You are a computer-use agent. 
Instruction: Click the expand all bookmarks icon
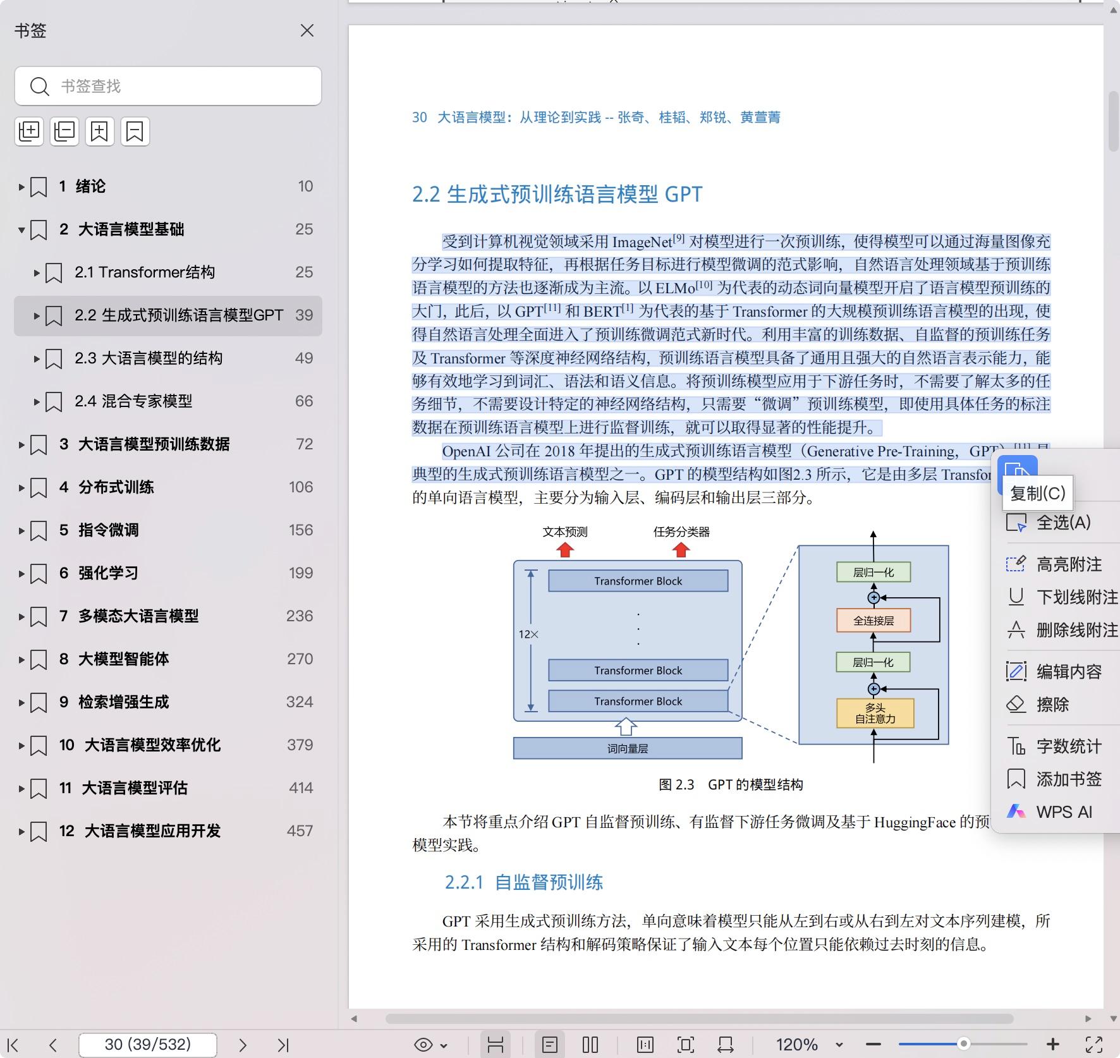29,131
